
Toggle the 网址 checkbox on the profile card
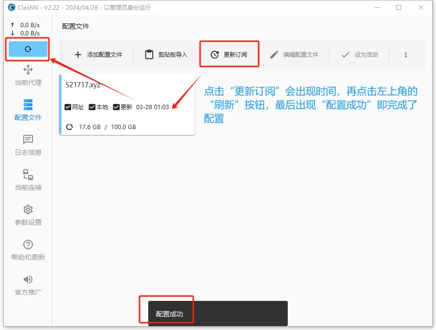(68, 108)
